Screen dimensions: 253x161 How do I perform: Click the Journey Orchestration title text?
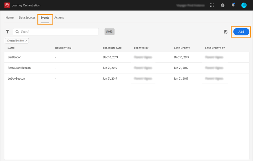pos(26,5)
